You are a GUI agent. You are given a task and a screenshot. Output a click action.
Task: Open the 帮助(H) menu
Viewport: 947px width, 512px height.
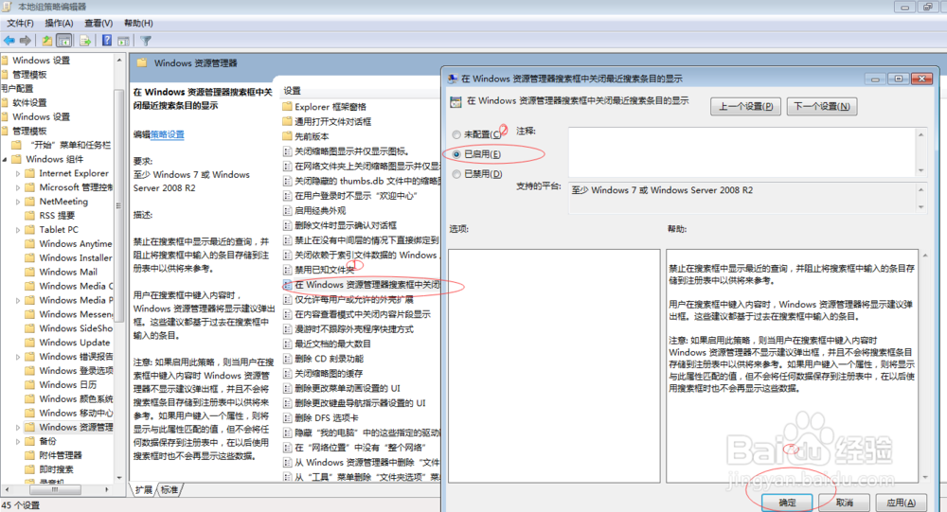tap(138, 23)
